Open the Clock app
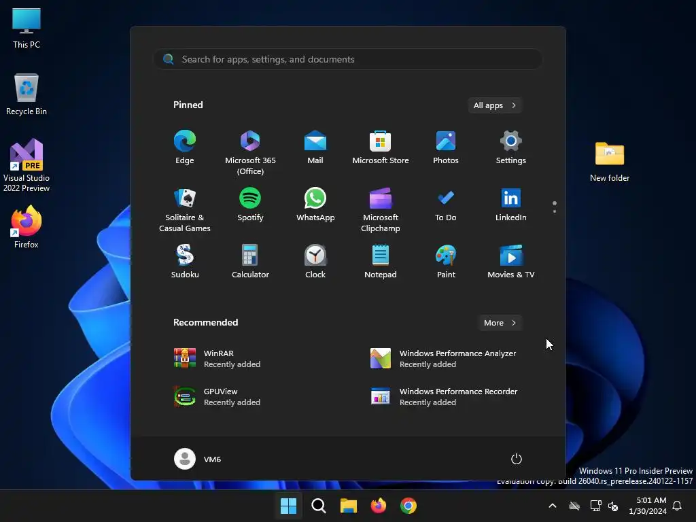 point(315,262)
